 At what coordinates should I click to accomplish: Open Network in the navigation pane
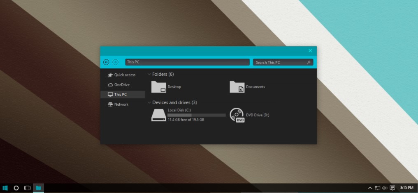pos(121,104)
